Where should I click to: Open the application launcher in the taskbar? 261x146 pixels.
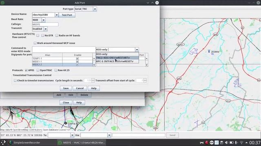[x=3, y=142]
